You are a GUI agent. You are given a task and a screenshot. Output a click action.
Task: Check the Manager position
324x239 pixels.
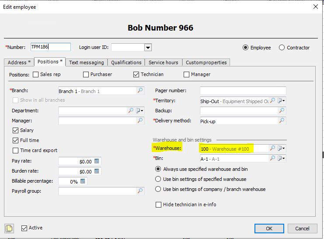coord(186,74)
